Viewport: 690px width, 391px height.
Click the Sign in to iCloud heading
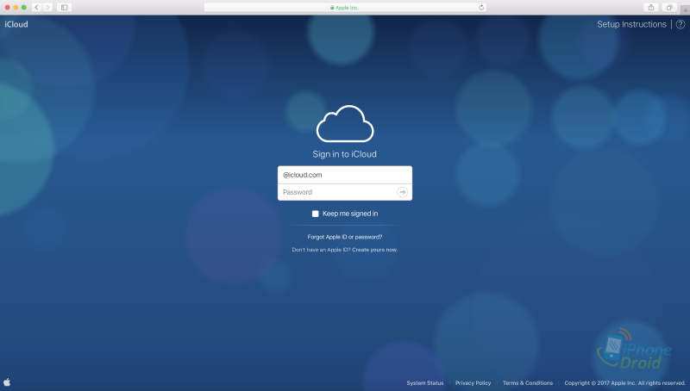pyautogui.click(x=344, y=154)
